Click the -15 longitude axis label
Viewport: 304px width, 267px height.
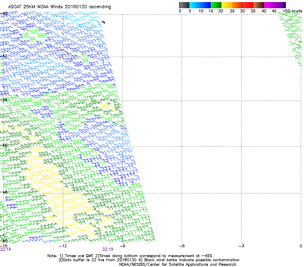tap(4, 246)
